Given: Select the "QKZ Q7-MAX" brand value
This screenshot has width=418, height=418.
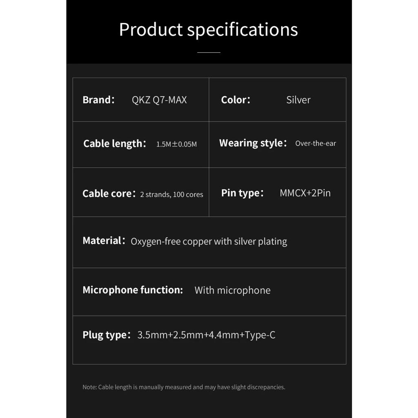Looking at the screenshot, I should 159,100.
